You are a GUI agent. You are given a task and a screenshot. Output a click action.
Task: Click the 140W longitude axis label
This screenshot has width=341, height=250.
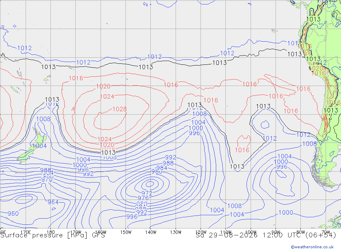[x=151, y=232]
